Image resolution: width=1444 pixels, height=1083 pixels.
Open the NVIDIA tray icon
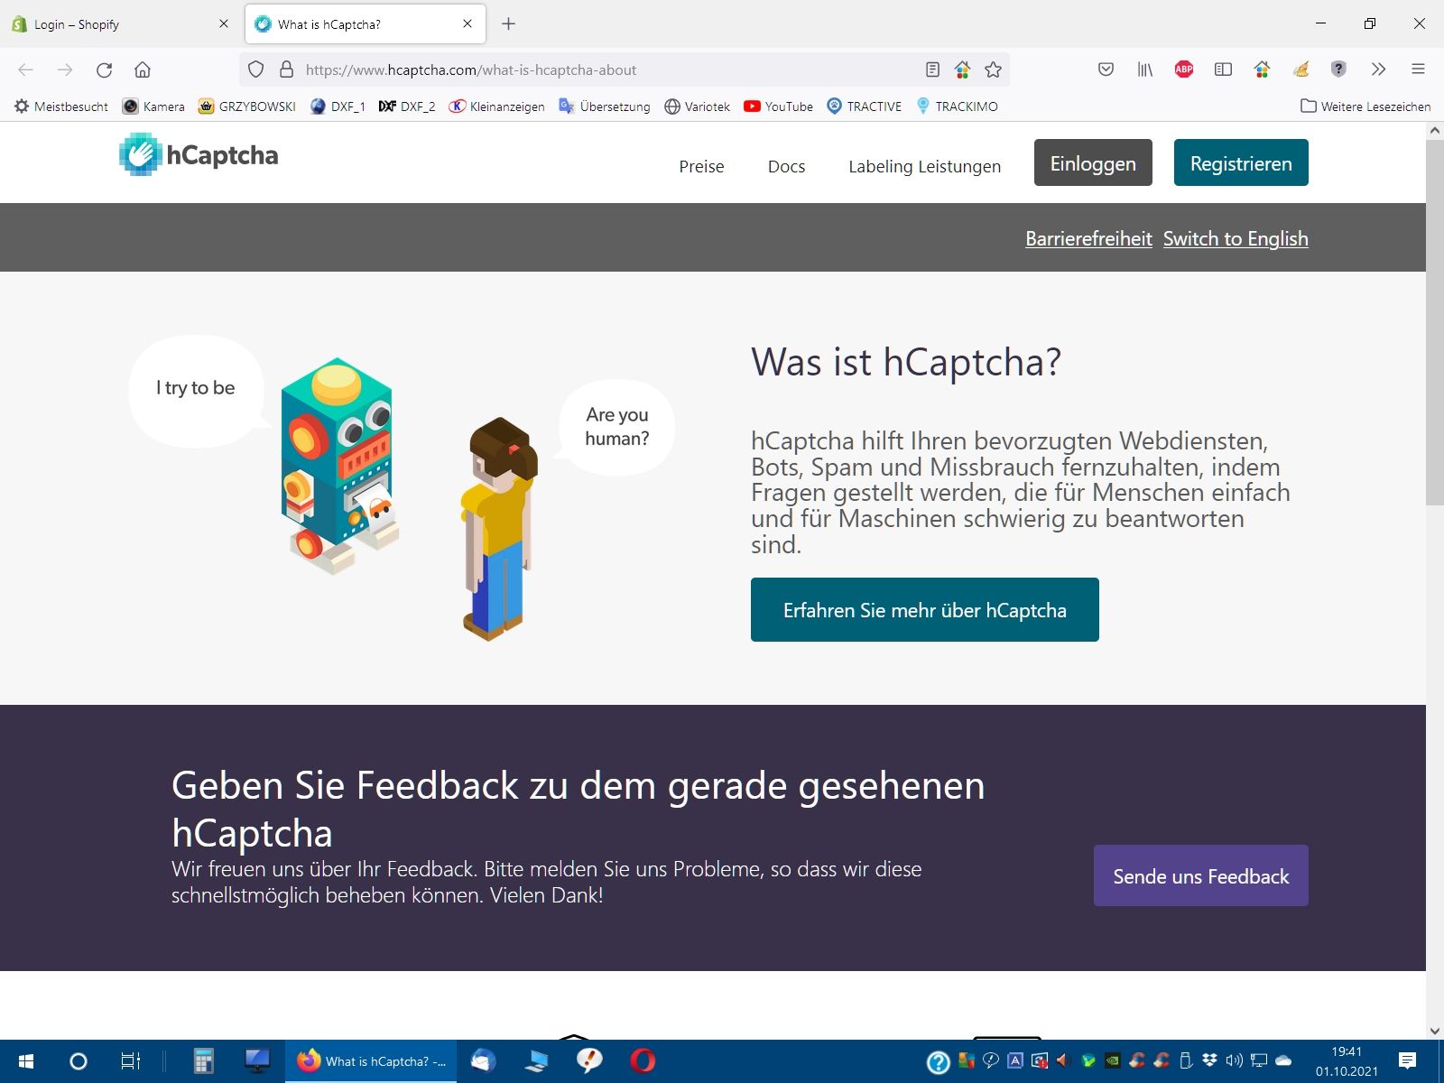click(x=1113, y=1061)
